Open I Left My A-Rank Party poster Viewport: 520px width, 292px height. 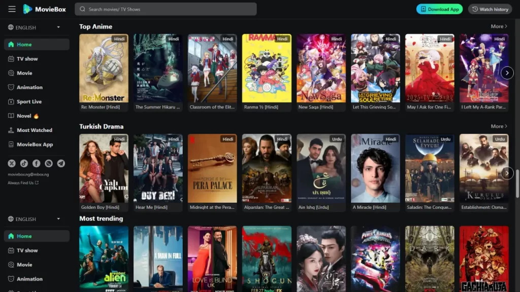point(484,68)
